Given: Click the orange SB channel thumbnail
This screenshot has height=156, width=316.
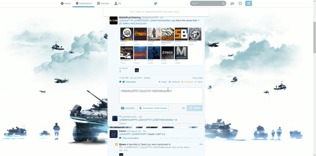Looking at the screenshot, I should tap(181, 34).
